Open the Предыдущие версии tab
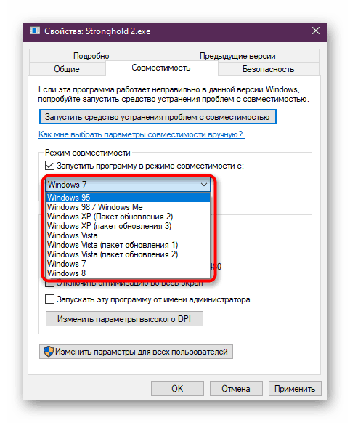The width and height of the screenshot is (350, 423). [237, 56]
